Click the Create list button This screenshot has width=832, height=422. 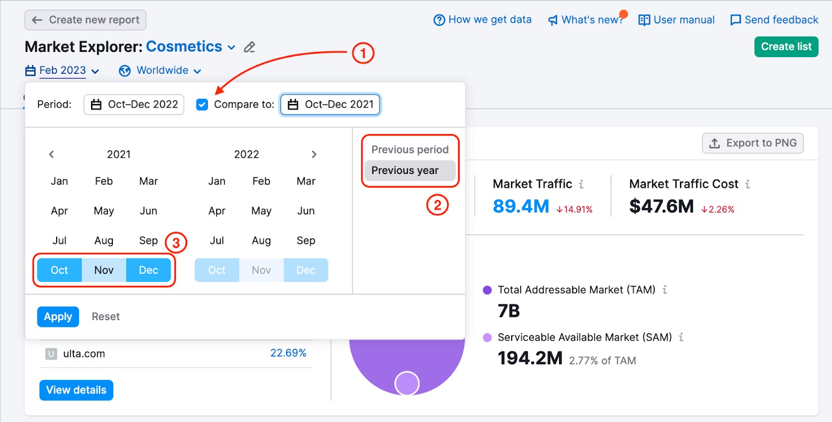click(786, 47)
